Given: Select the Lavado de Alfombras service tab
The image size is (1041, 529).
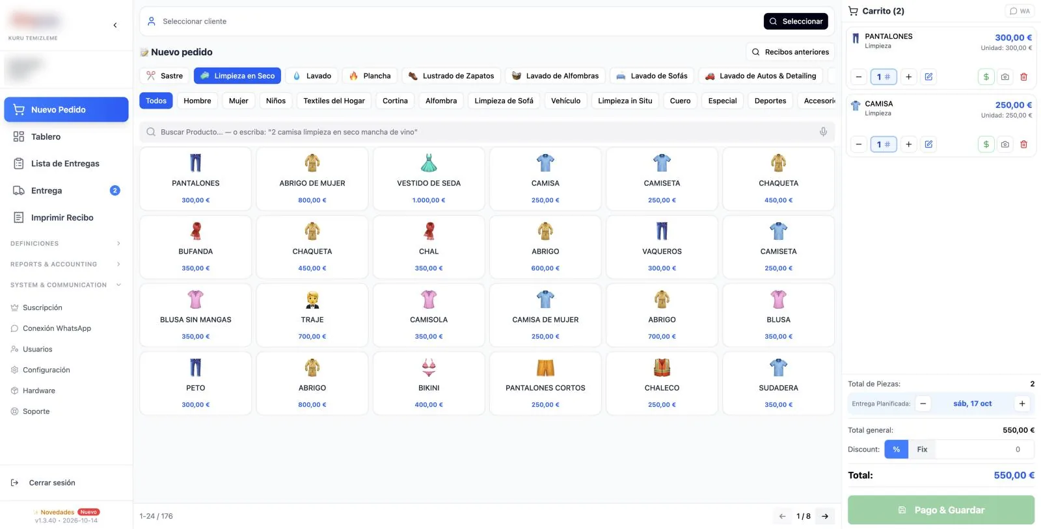Looking at the screenshot, I should (x=556, y=76).
